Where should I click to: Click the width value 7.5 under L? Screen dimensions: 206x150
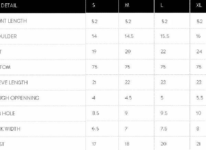(164, 129)
